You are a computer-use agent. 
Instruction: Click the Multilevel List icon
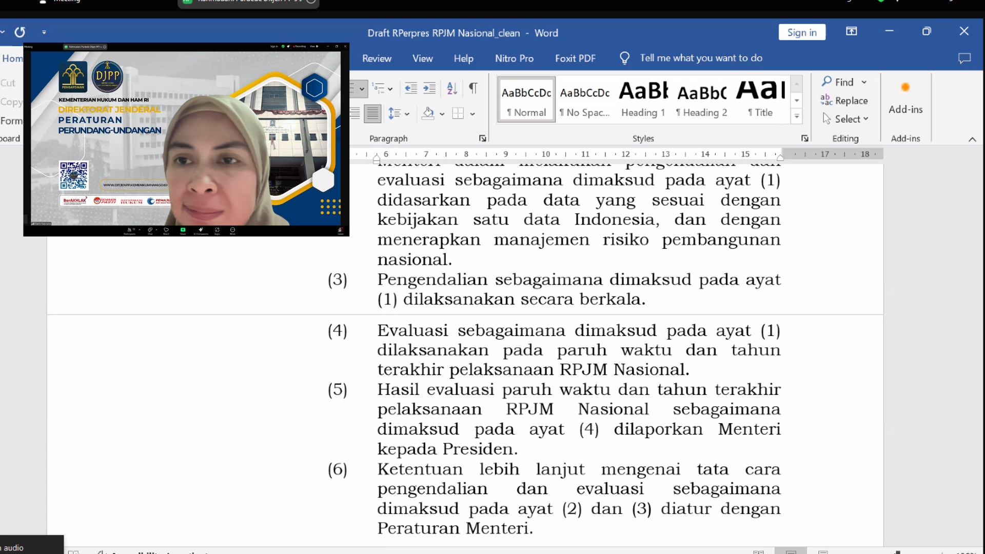pos(378,88)
